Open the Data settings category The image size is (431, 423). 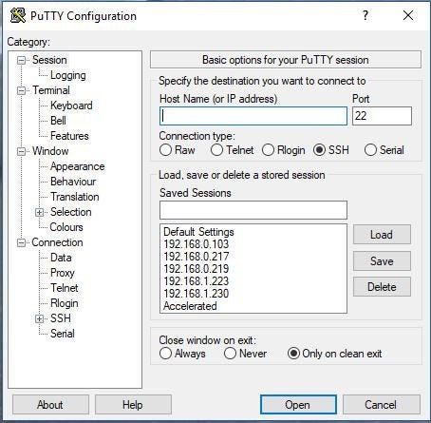61,258
